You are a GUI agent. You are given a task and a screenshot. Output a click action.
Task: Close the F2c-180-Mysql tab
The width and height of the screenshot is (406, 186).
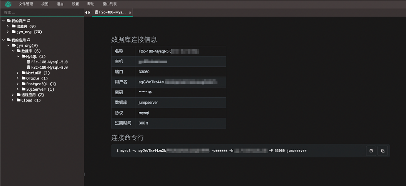(x=130, y=13)
